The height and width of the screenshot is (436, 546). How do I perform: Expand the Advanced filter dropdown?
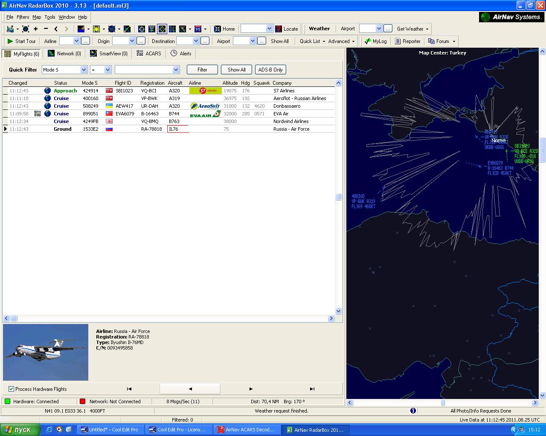pyautogui.click(x=341, y=41)
